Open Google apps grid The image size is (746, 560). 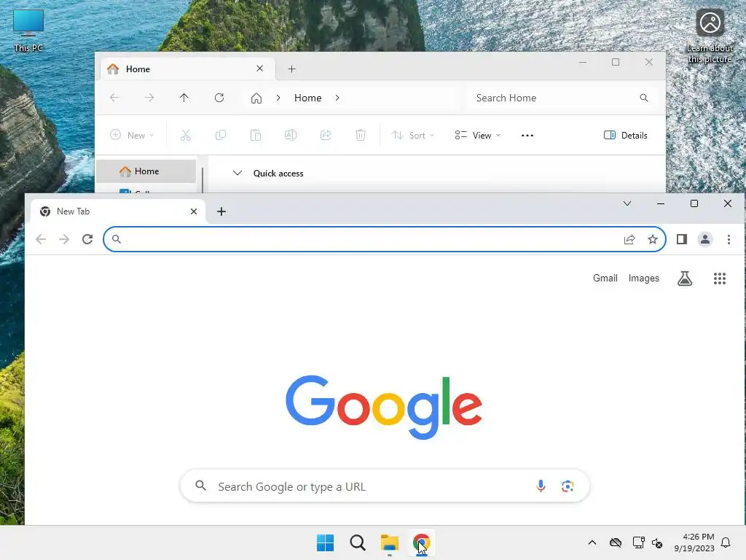click(x=719, y=278)
